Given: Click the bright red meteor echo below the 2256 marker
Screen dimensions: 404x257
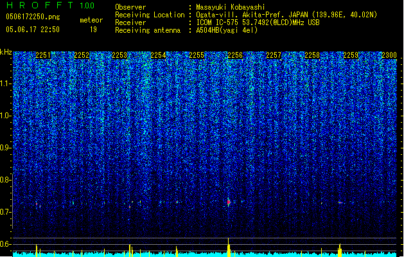Looking at the screenshot, I should click(229, 202).
